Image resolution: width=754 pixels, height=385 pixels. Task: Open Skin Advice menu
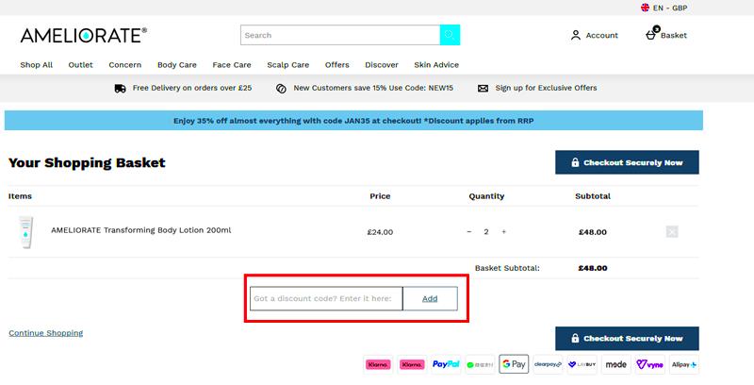(436, 65)
